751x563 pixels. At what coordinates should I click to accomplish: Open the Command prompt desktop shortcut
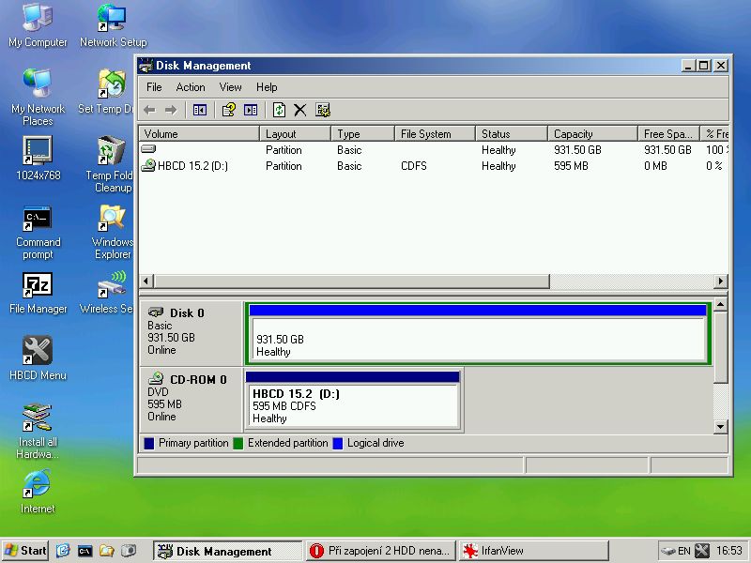[x=38, y=230]
